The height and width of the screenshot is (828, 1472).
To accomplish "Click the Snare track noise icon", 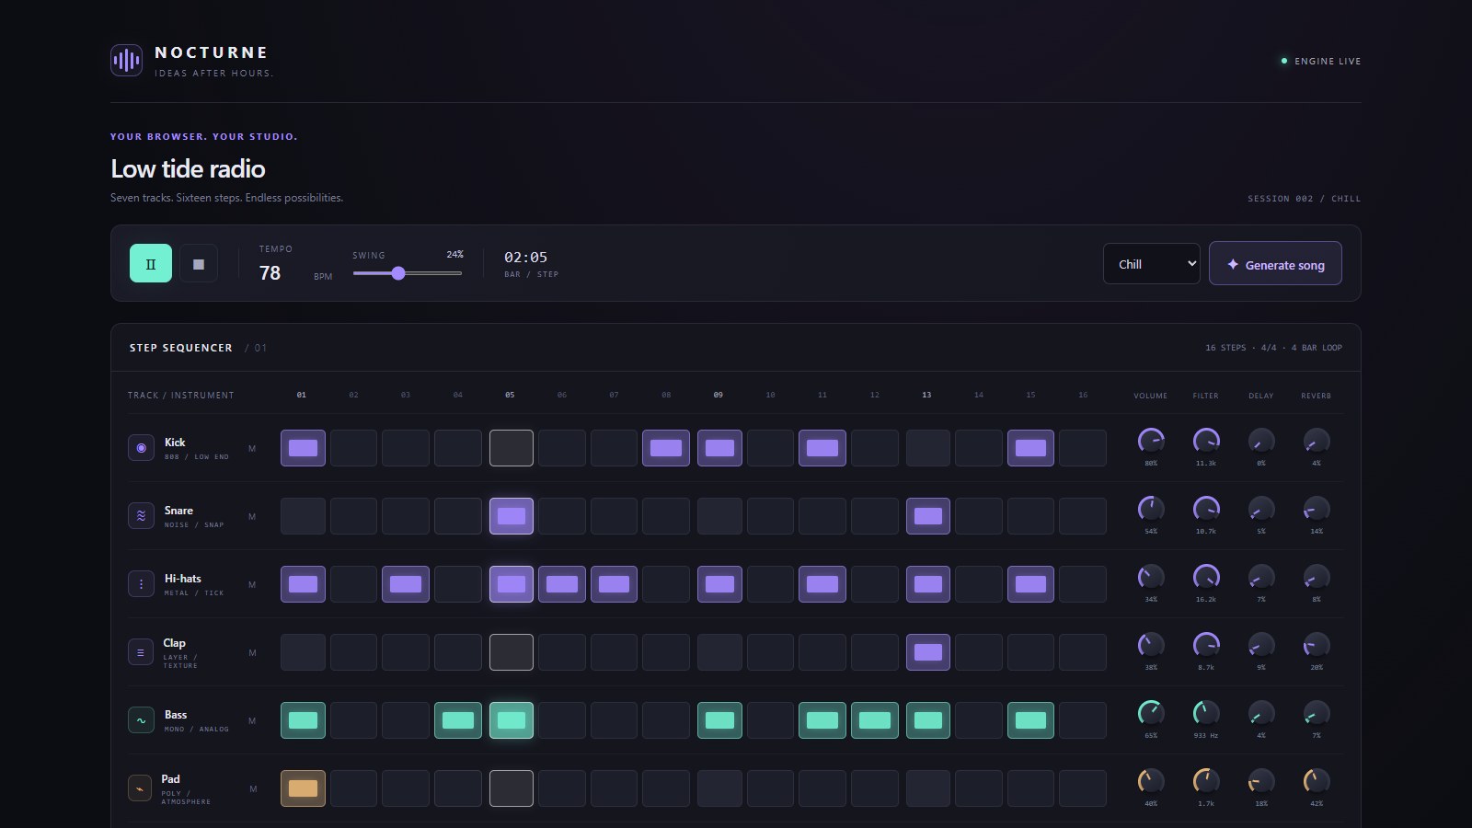I will (x=141, y=516).
